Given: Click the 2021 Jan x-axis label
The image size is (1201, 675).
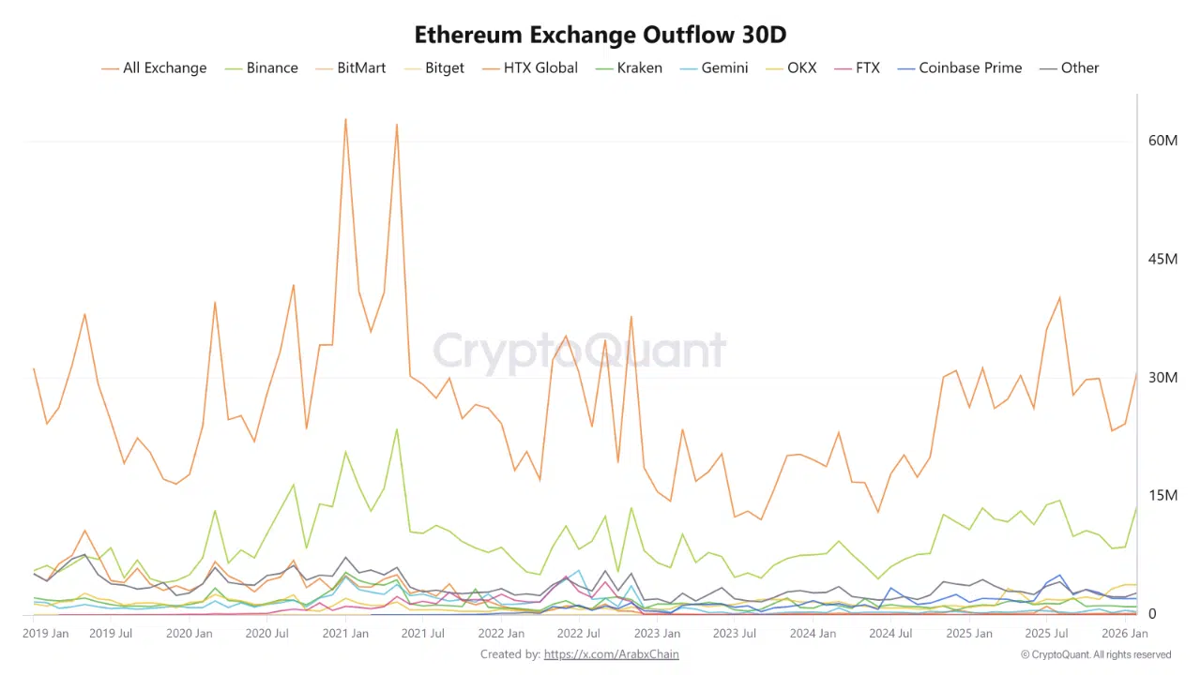Looking at the screenshot, I should point(345,634).
